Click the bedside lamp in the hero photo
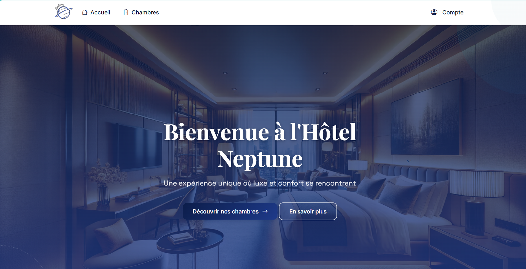526x269 pixels. click(x=476, y=202)
